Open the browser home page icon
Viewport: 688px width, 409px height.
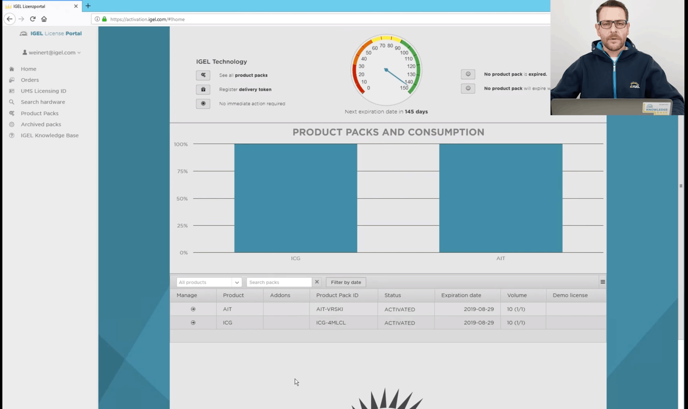(44, 19)
